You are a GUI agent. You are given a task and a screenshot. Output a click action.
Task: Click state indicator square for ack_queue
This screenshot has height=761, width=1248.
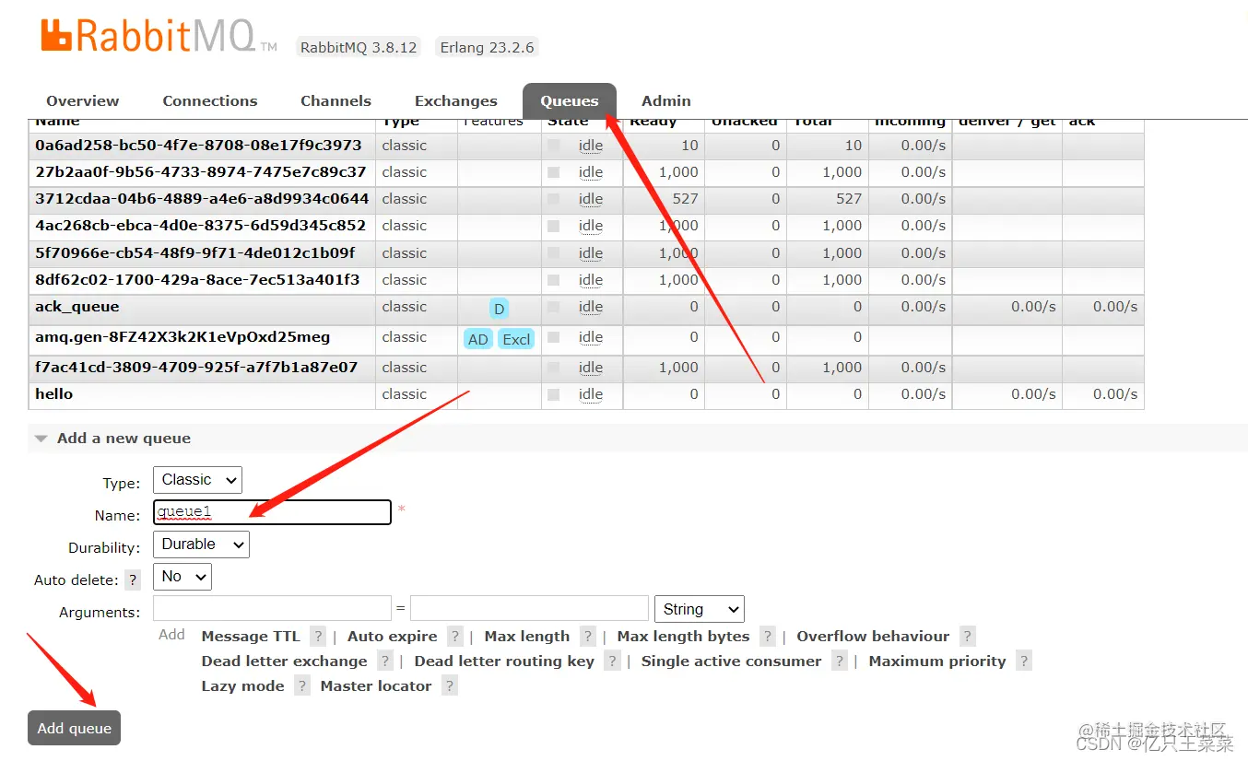(x=553, y=307)
